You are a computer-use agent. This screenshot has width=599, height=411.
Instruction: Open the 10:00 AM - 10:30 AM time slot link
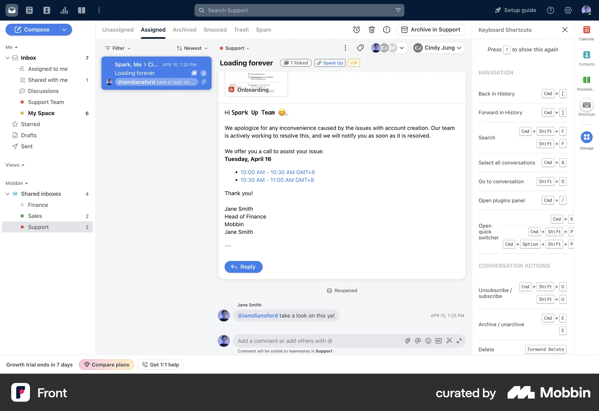coord(277,172)
